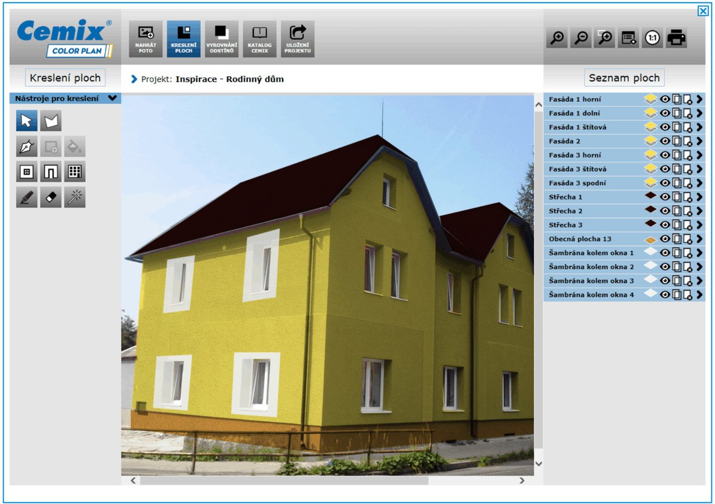The width and height of the screenshot is (715, 504).
Task: Duplicate the Střecha 3 area
Action: (676, 225)
